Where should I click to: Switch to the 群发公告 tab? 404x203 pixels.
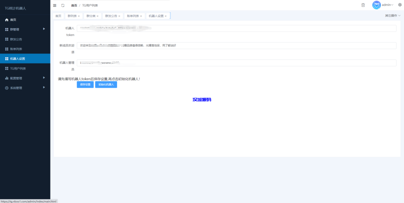click(111, 16)
